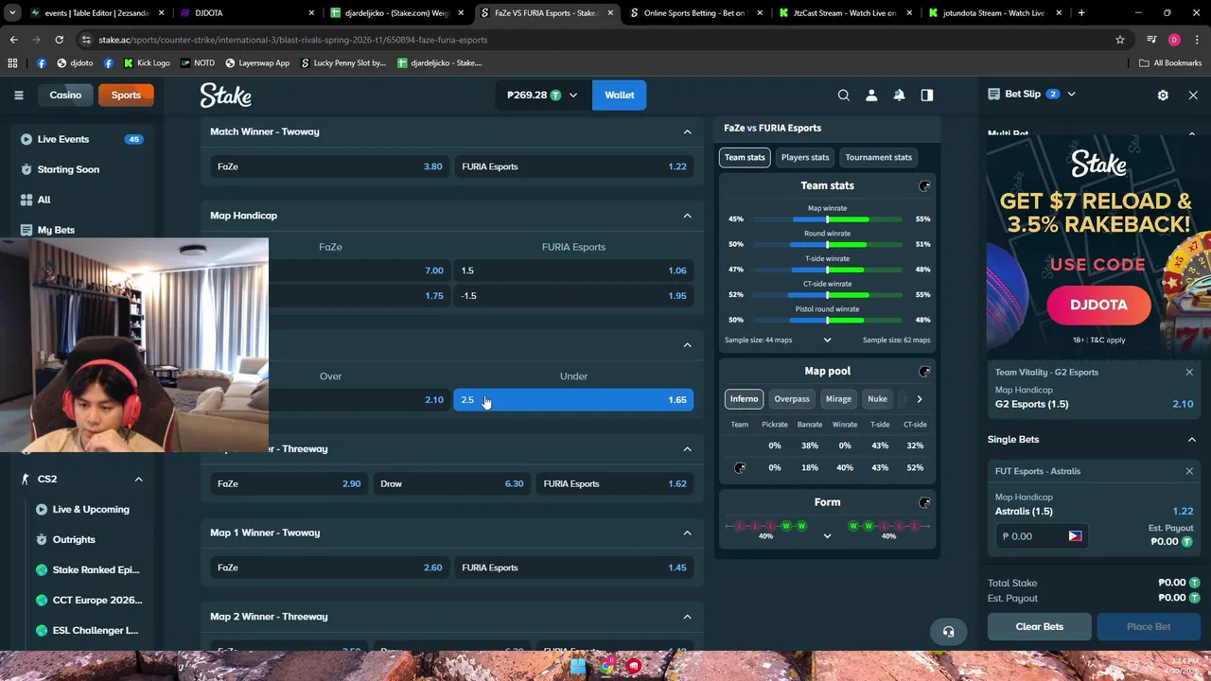Expand Team stats details chevron
The width and height of the screenshot is (1211, 681).
point(827,340)
